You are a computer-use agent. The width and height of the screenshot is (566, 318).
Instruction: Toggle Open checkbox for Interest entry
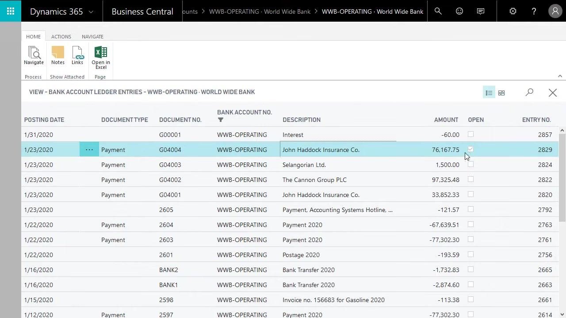point(470,134)
